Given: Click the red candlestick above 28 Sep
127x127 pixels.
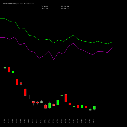Looking at the screenshot, I should (25, 92).
